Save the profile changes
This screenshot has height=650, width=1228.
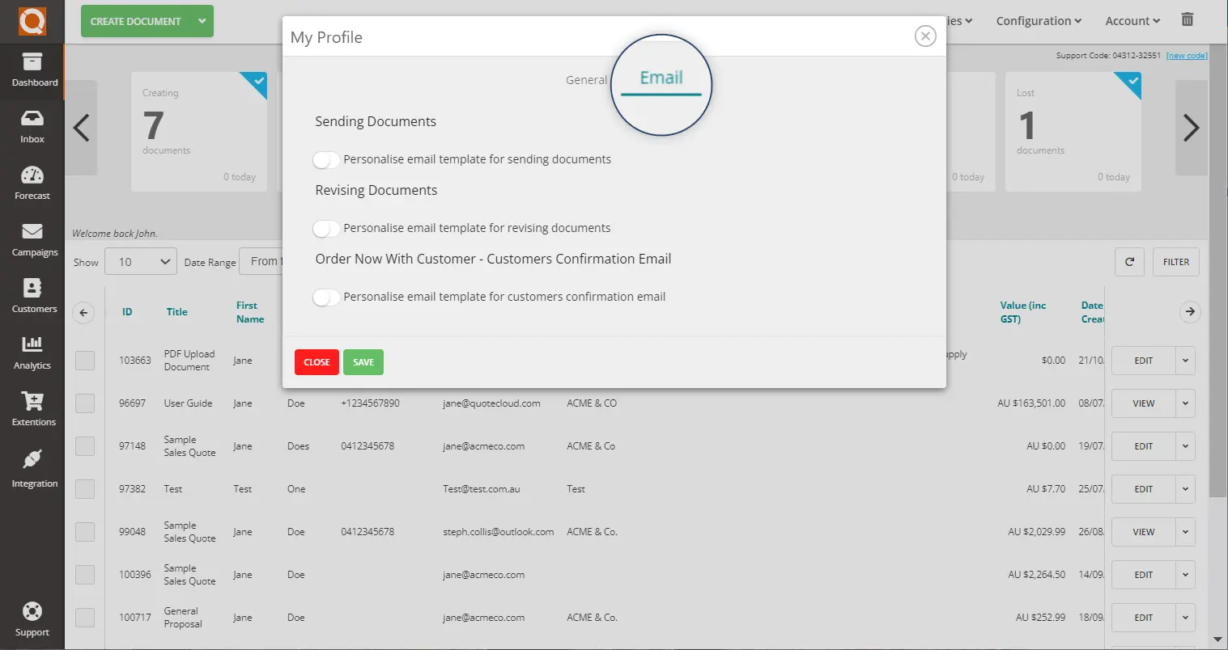tap(363, 361)
